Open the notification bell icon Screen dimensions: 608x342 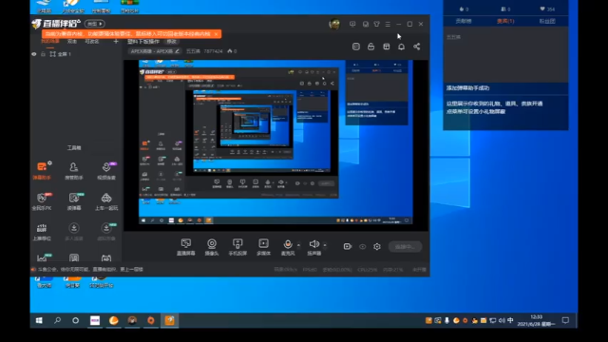(x=401, y=47)
